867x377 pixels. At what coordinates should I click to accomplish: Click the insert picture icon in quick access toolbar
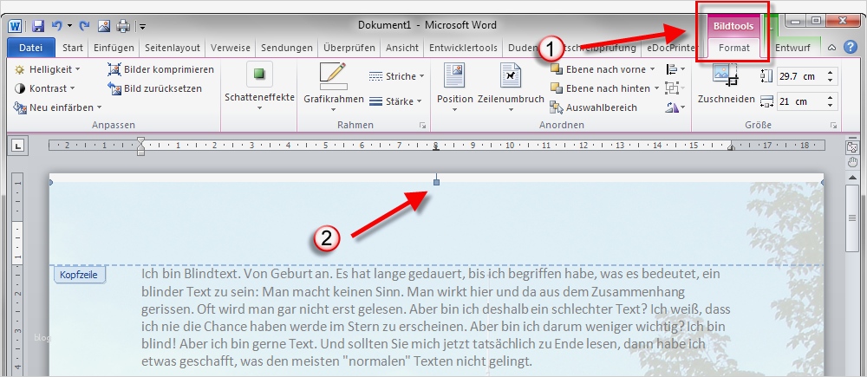tap(104, 25)
